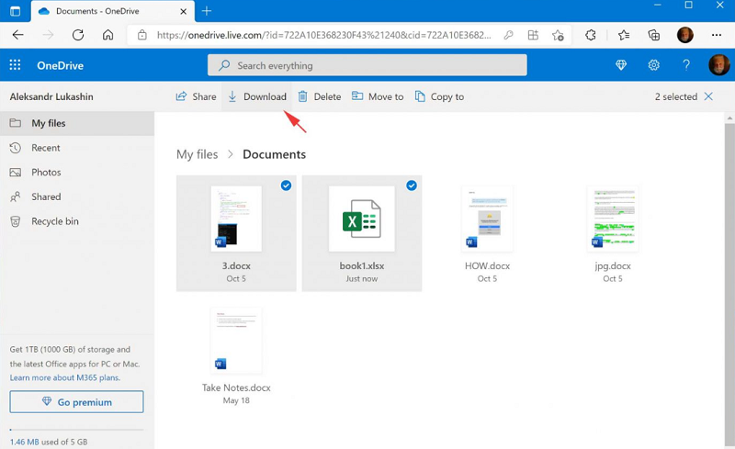The height and width of the screenshot is (449, 735).
Task: Select the 3.docx thumbnail
Action: (236, 219)
